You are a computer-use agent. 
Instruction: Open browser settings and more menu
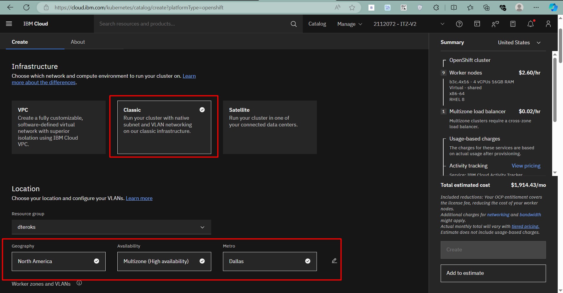tap(536, 8)
